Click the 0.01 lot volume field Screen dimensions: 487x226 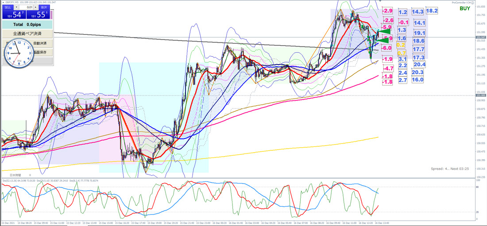26,7
